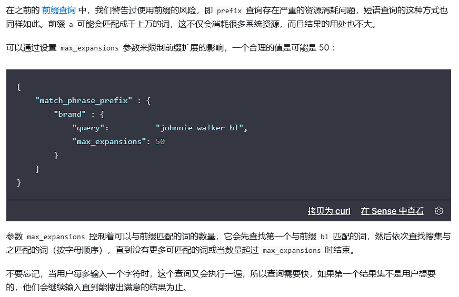459x297 pixels.
Task: Follow the 前缀查询 hyperlink
Action: [x=58, y=10]
